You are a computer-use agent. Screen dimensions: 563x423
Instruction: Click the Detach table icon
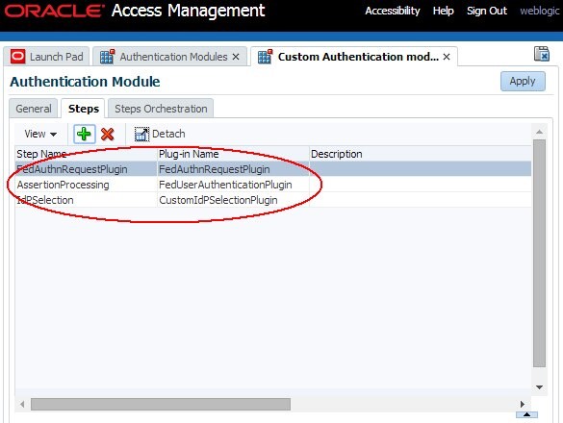141,135
